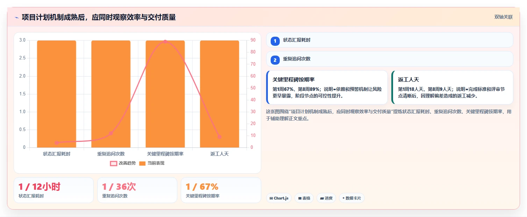Click the number 2 badge for 重复追问次数
527x217 pixels.
tap(275, 60)
